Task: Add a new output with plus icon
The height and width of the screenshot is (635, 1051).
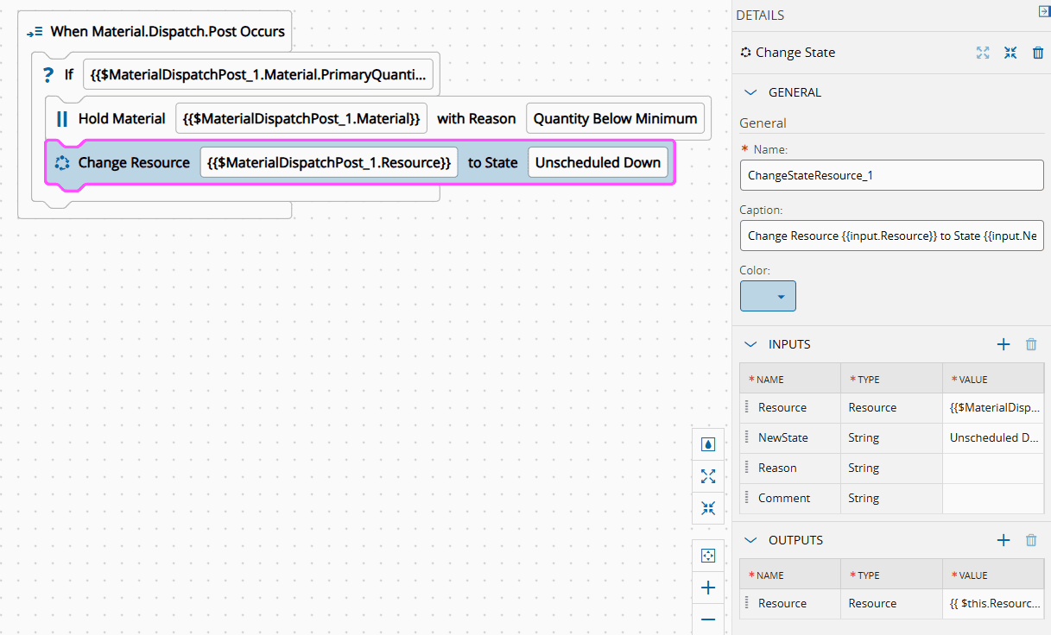Action: click(x=1004, y=540)
